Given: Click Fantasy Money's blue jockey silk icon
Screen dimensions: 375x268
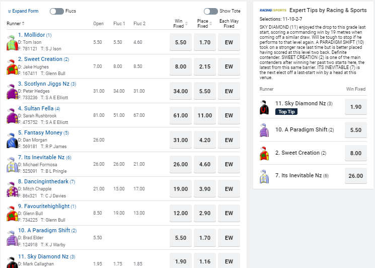Looking at the screenshot, I should pyautogui.click(x=12, y=141).
